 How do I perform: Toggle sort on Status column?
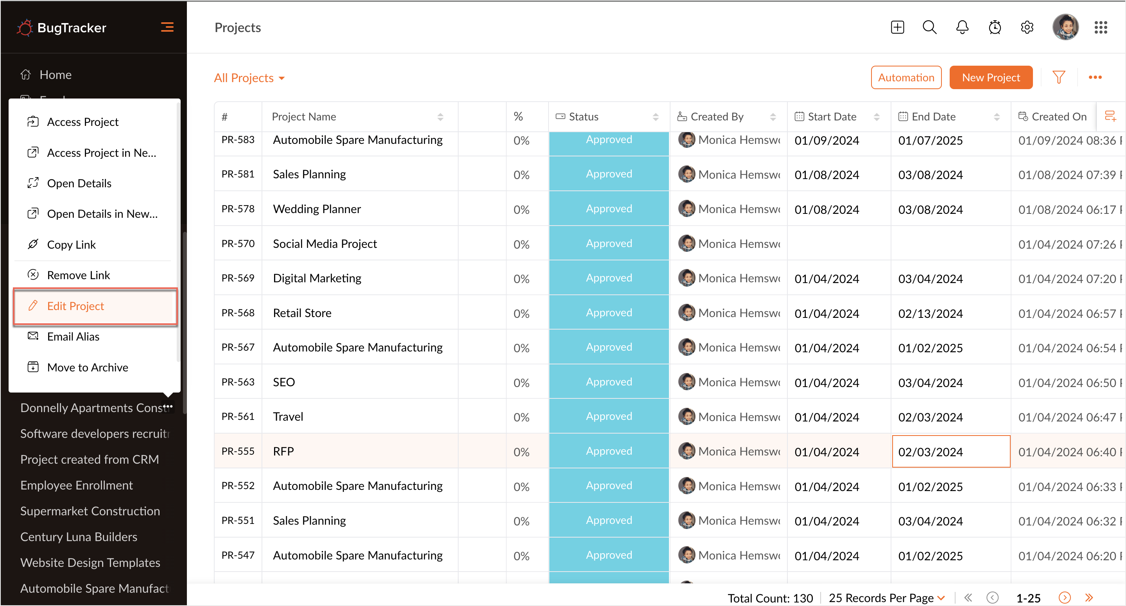pyautogui.click(x=655, y=117)
